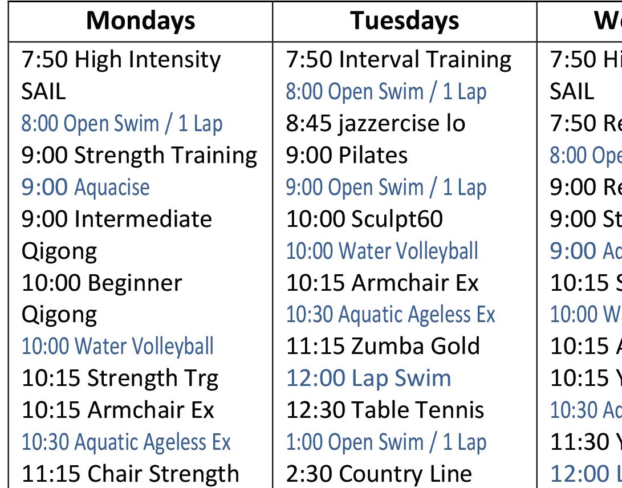Select Monday 10:00 Water Volleyball entry
622x488 pixels.
point(117,346)
